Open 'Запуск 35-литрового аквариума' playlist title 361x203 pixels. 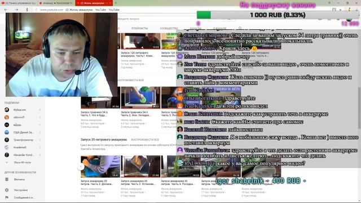coord(104,140)
